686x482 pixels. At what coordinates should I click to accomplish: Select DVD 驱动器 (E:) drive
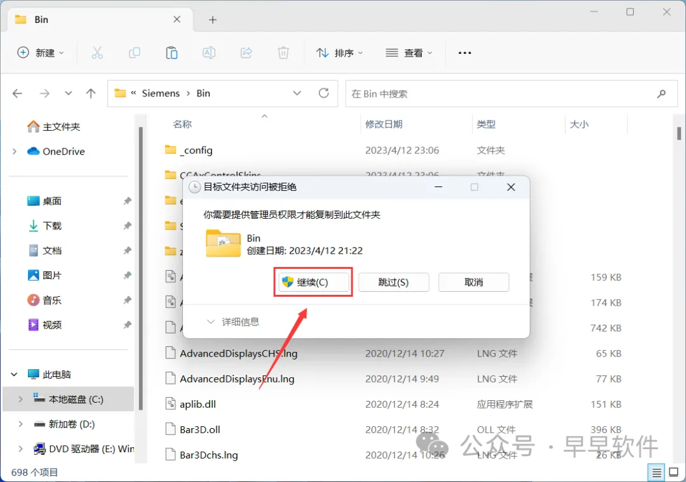[x=84, y=449]
